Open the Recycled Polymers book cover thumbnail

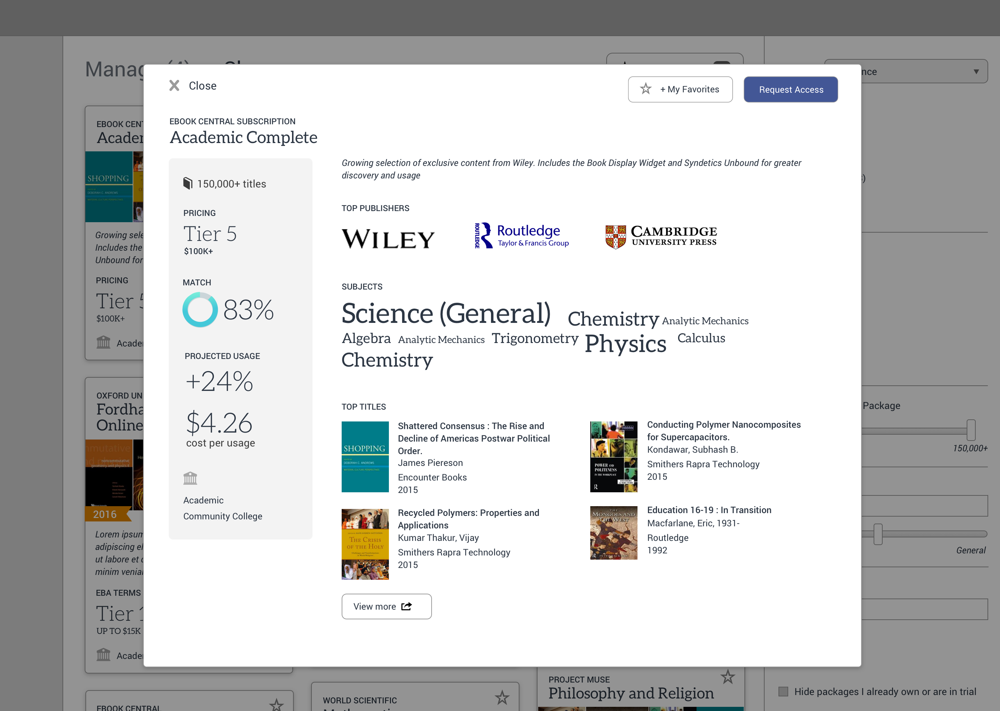(365, 544)
